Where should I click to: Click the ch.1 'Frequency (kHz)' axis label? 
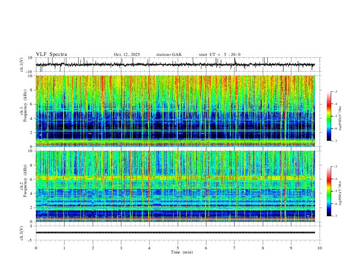[25, 105]
